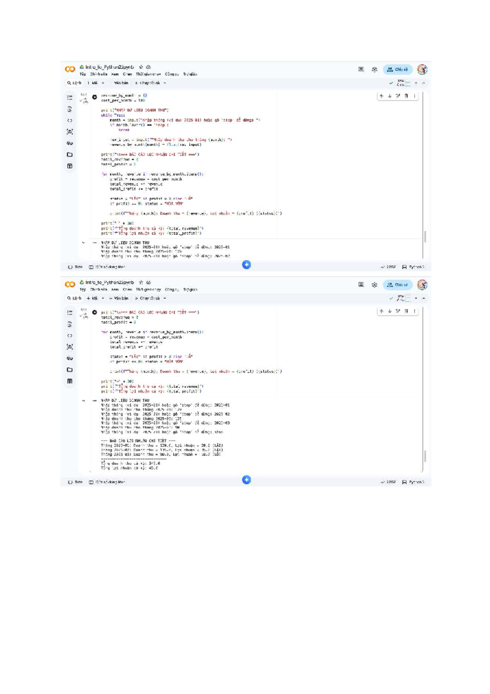Click '+ Văn bản' button in lower window
The height and width of the screenshot is (694, 490).
click(119, 299)
